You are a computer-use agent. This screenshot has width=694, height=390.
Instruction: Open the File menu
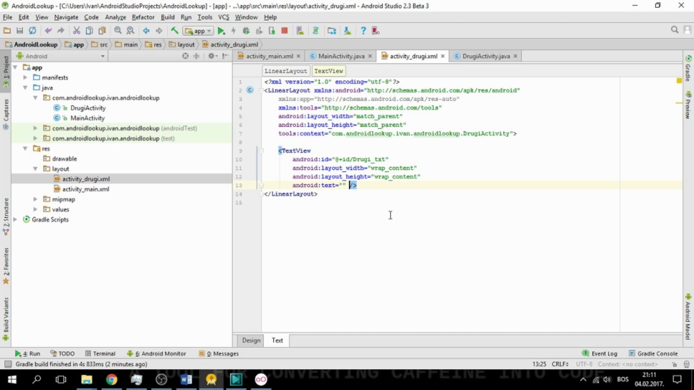pyautogui.click(x=8, y=17)
